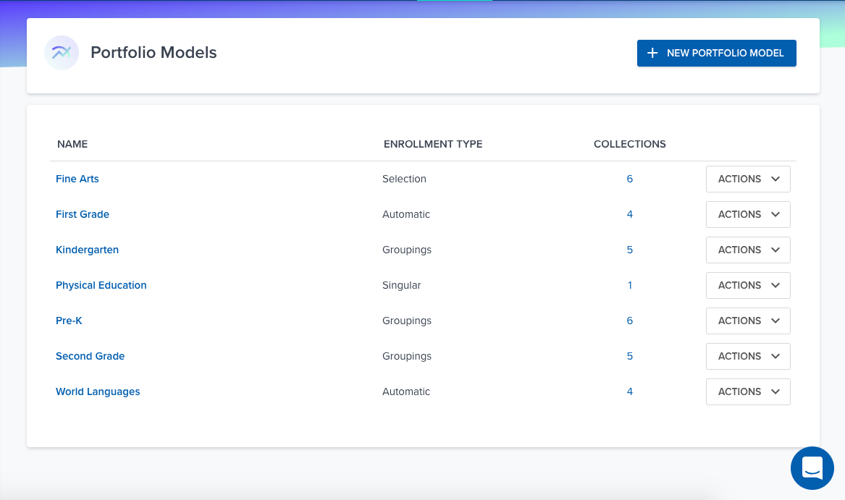This screenshot has height=500, width=845.
Task: Open the Kindergarten portfolio model
Action: pyautogui.click(x=87, y=250)
